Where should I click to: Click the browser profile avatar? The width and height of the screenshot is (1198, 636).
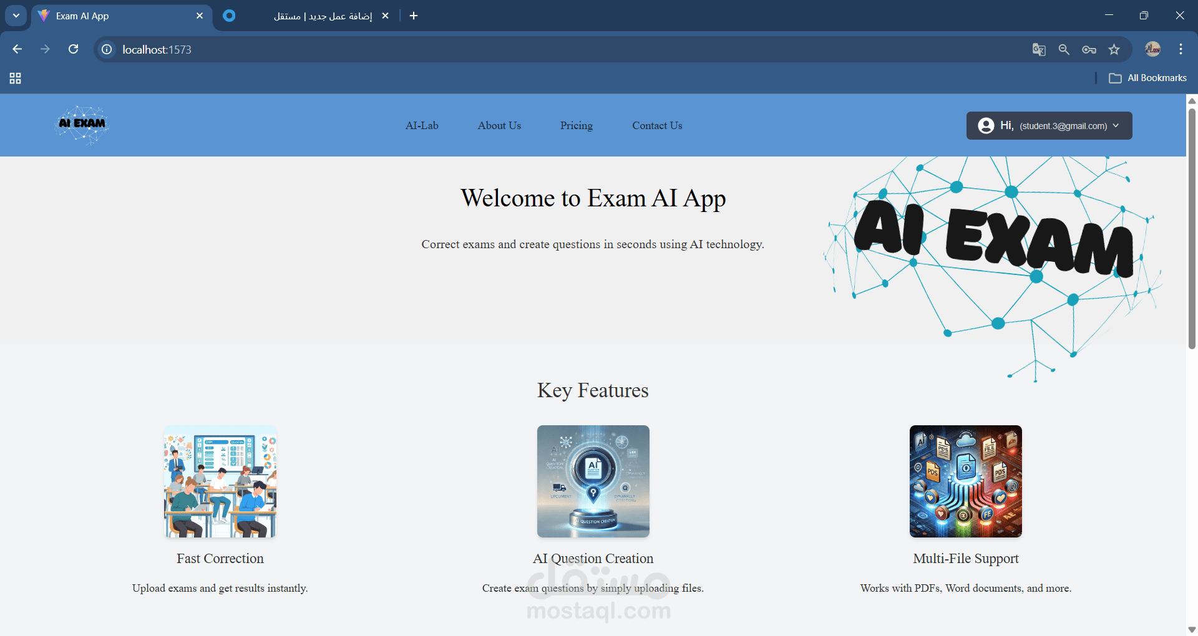[x=1152, y=49]
